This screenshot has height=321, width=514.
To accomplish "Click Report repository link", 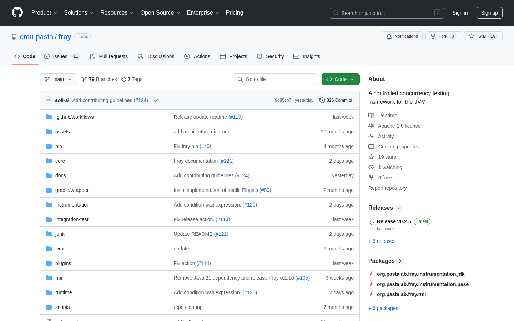I will tap(387, 188).
